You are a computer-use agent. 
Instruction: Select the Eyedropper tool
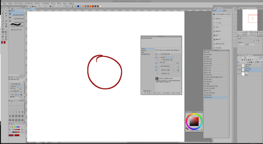pos(3,18)
